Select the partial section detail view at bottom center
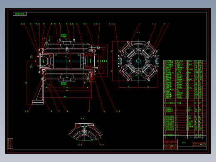The width and height of the screenshot is (216, 162). click(86, 132)
